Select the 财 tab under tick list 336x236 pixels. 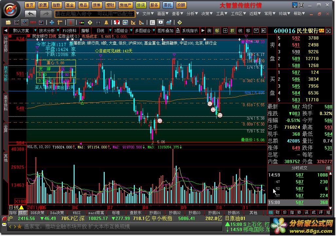(277, 212)
